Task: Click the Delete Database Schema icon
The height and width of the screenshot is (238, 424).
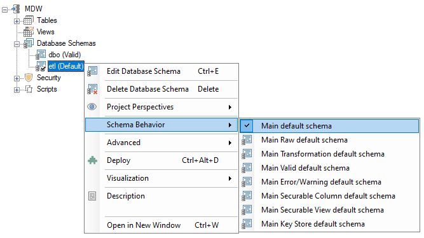Action: click(x=92, y=89)
